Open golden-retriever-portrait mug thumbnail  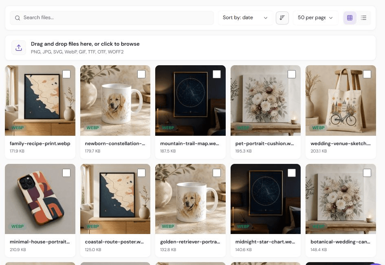tap(190, 199)
